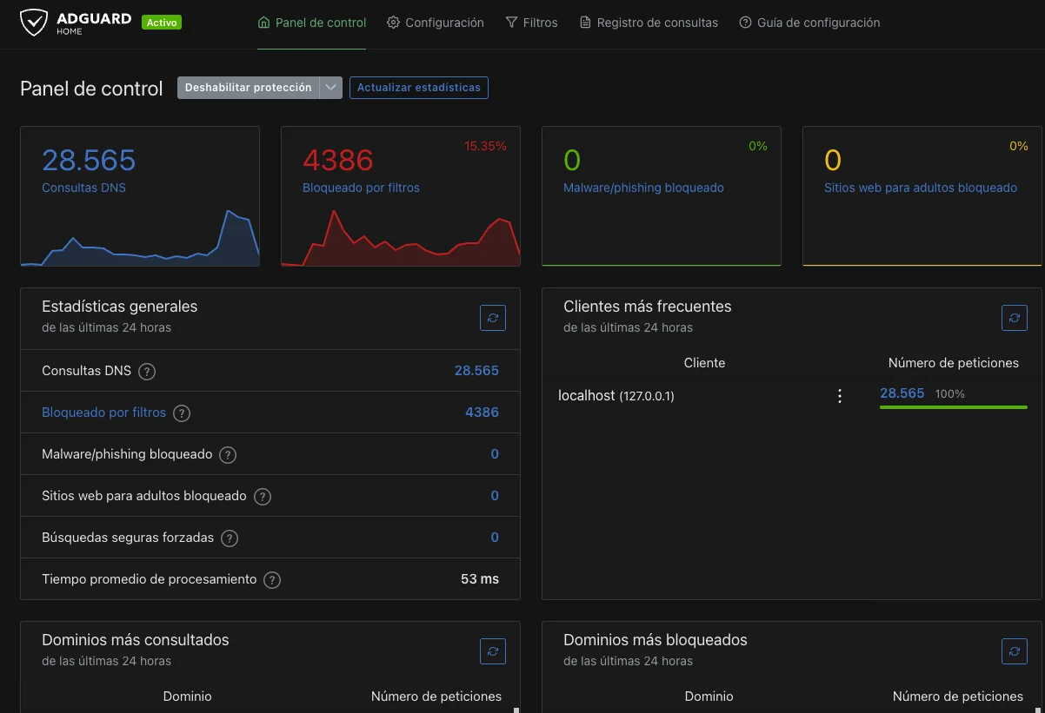The height and width of the screenshot is (713, 1045).
Task: Click the 15.35% percentage in red card
Action: (485, 146)
